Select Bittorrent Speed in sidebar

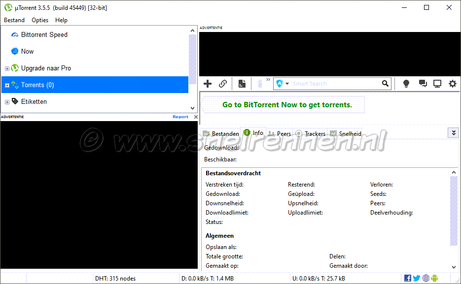pos(44,34)
